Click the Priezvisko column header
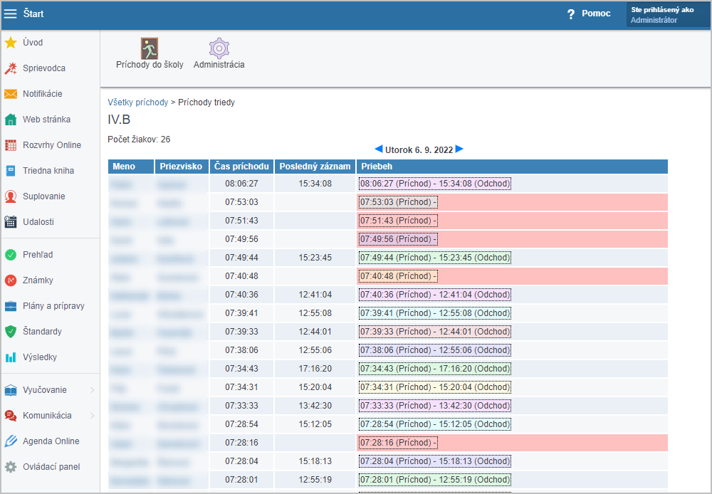This screenshot has height=494, width=712. click(181, 167)
